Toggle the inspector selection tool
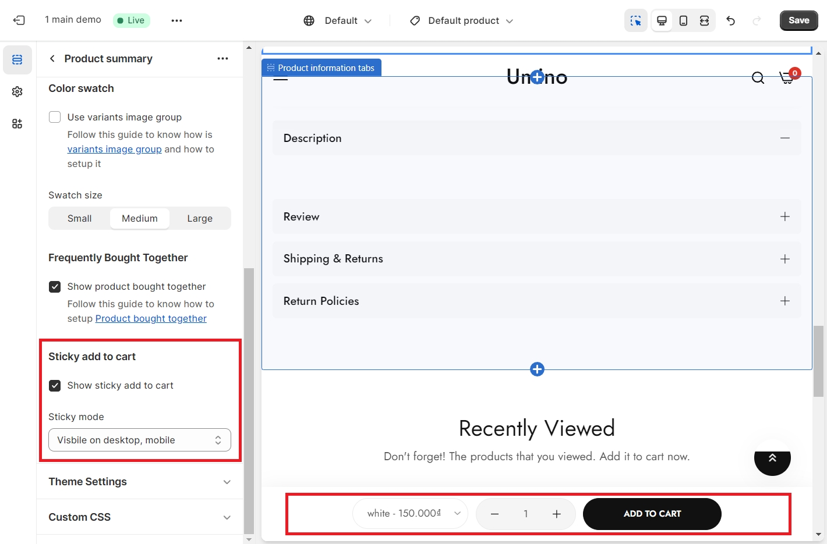Image resolution: width=827 pixels, height=544 pixels. (x=635, y=21)
